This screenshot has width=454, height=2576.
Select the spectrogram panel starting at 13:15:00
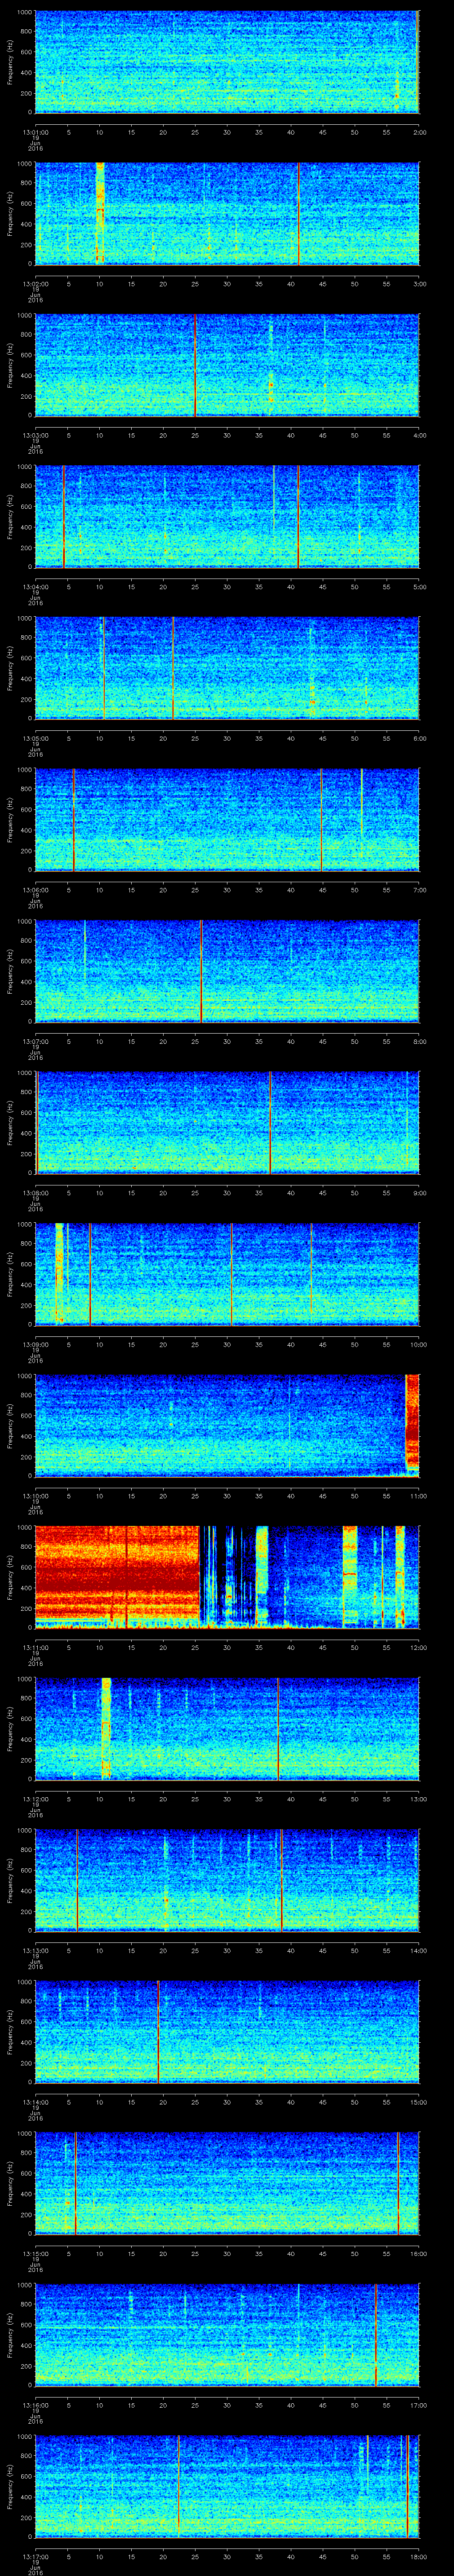coord(227,2183)
